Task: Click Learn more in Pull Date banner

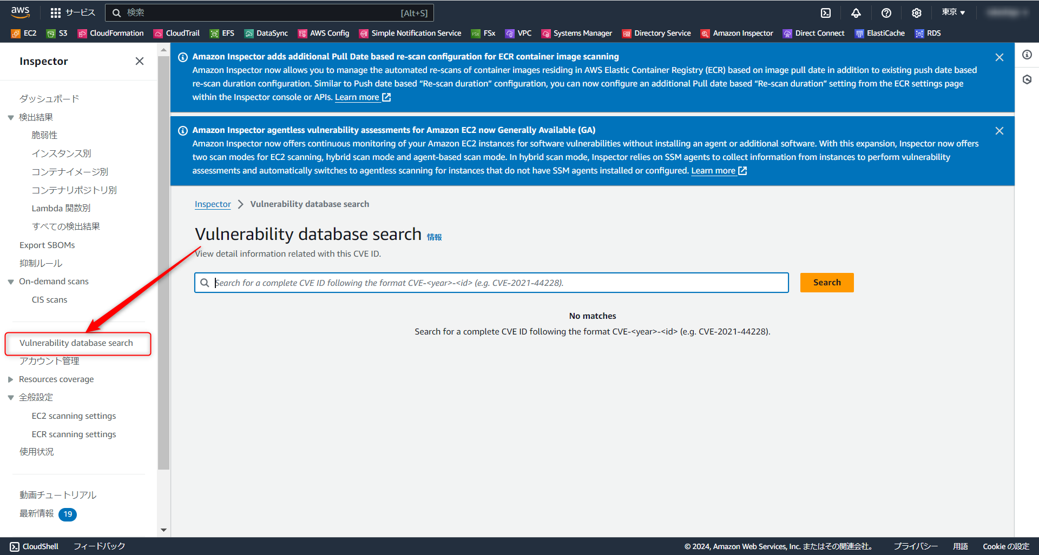Action: tap(363, 97)
